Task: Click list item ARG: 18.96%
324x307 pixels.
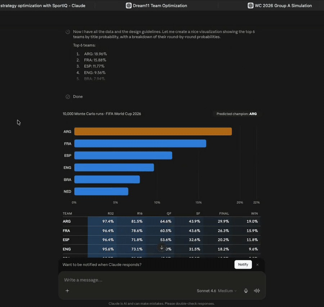Action: click(95, 54)
